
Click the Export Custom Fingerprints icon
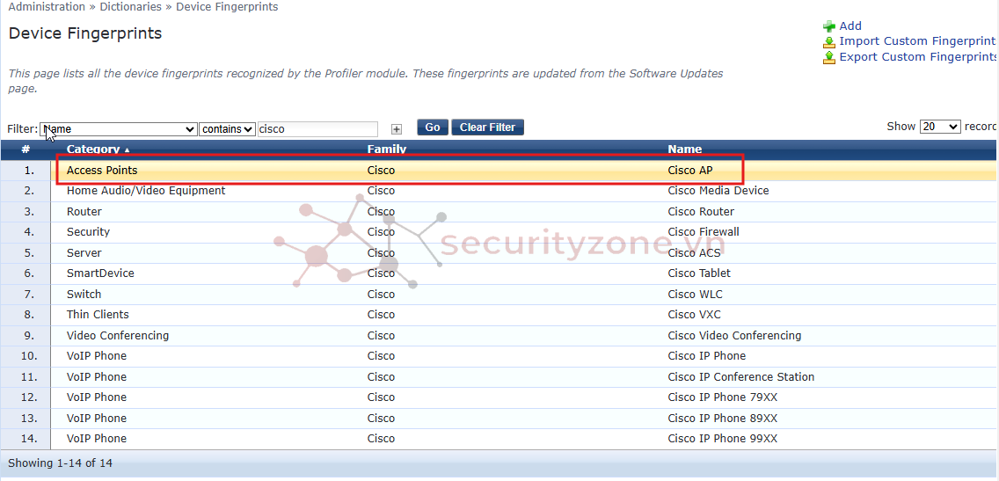(828, 57)
